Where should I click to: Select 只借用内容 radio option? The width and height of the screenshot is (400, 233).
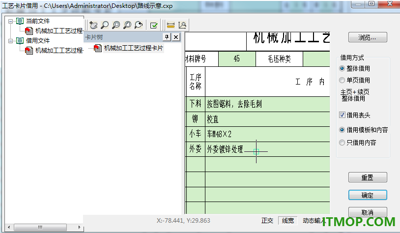pyautogui.click(x=358, y=143)
